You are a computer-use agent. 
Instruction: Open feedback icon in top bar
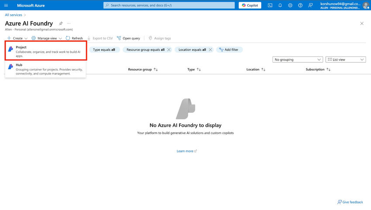point(310,5)
